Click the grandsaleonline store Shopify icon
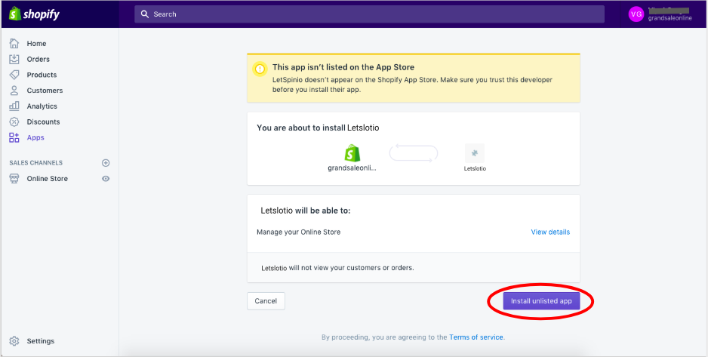The image size is (708, 357). [x=352, y=152]
